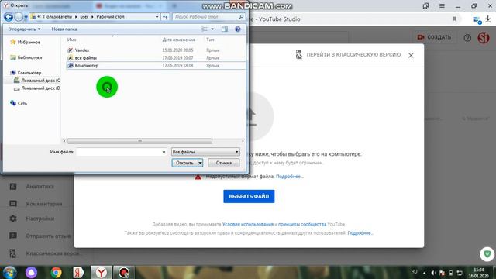Screen dimensions: 496x279
Task: Click the taskbar clock 16.01.2020
Action: coord(479,273)
